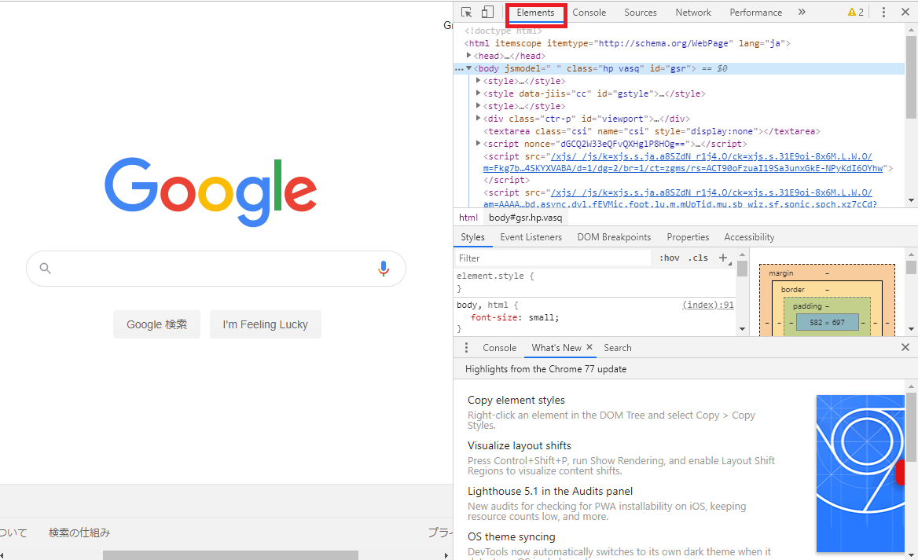The width and height of the screenshot is (918, 560).
Task: Expand the div ctr-p viewport node
Action: [x=478, y=119]
